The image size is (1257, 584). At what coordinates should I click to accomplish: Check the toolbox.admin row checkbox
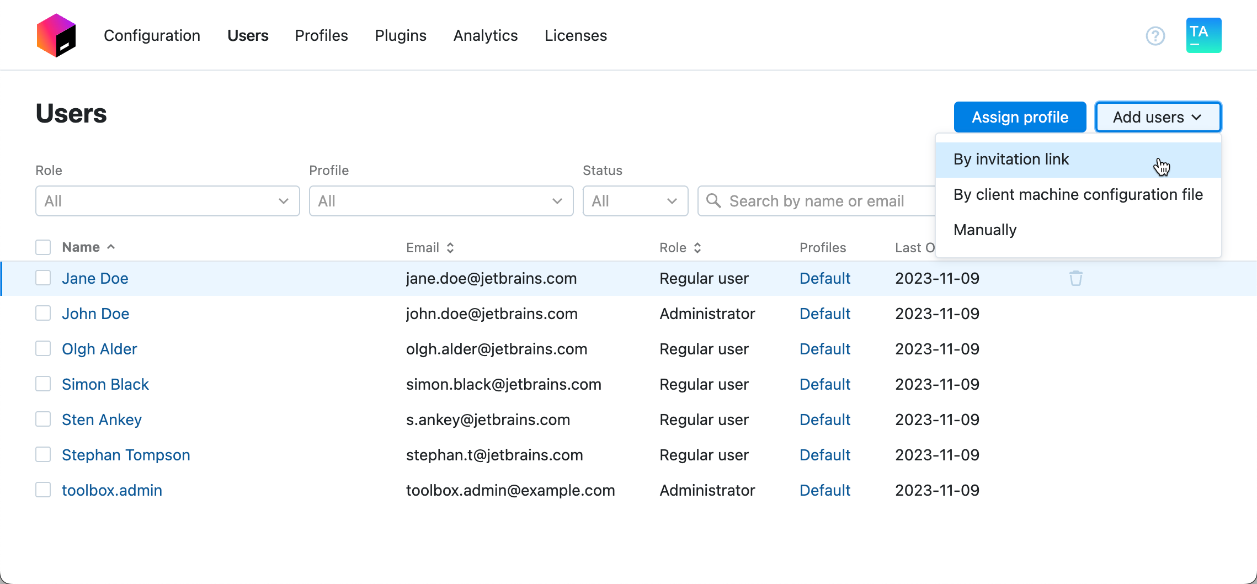[x=43, y=490]
